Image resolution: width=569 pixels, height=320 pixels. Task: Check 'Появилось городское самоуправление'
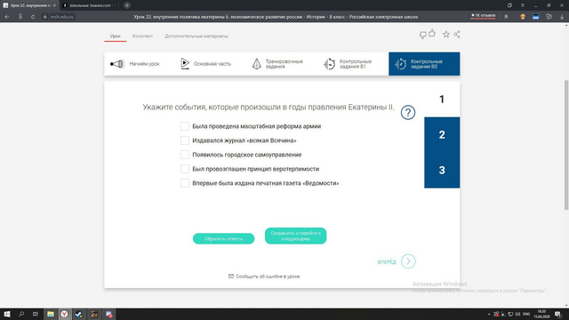[x=185, y=155]
